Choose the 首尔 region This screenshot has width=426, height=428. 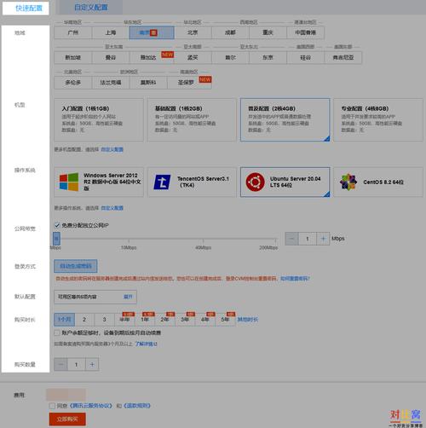230,58
